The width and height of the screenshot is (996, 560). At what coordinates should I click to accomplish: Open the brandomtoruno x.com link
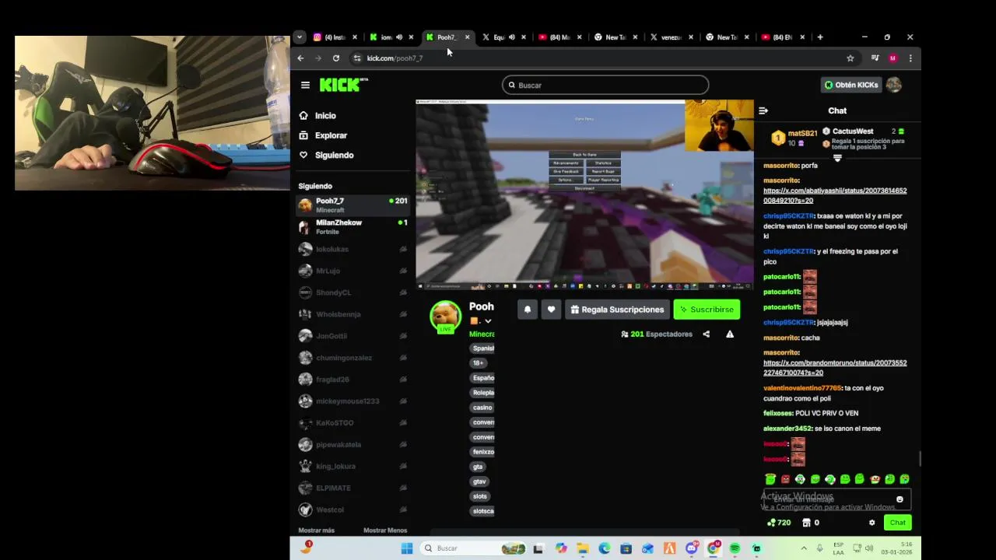(x=835, y=368)
